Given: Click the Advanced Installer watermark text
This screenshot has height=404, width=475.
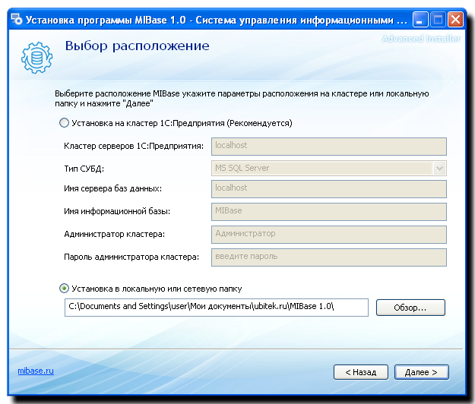Looking at the screenshot, I should point(420,38).
